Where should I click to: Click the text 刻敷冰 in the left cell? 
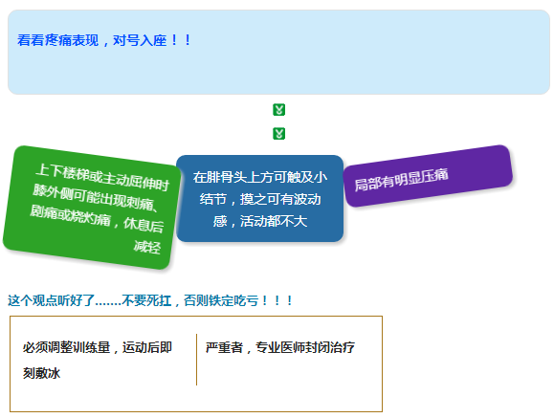pos(42,373)
